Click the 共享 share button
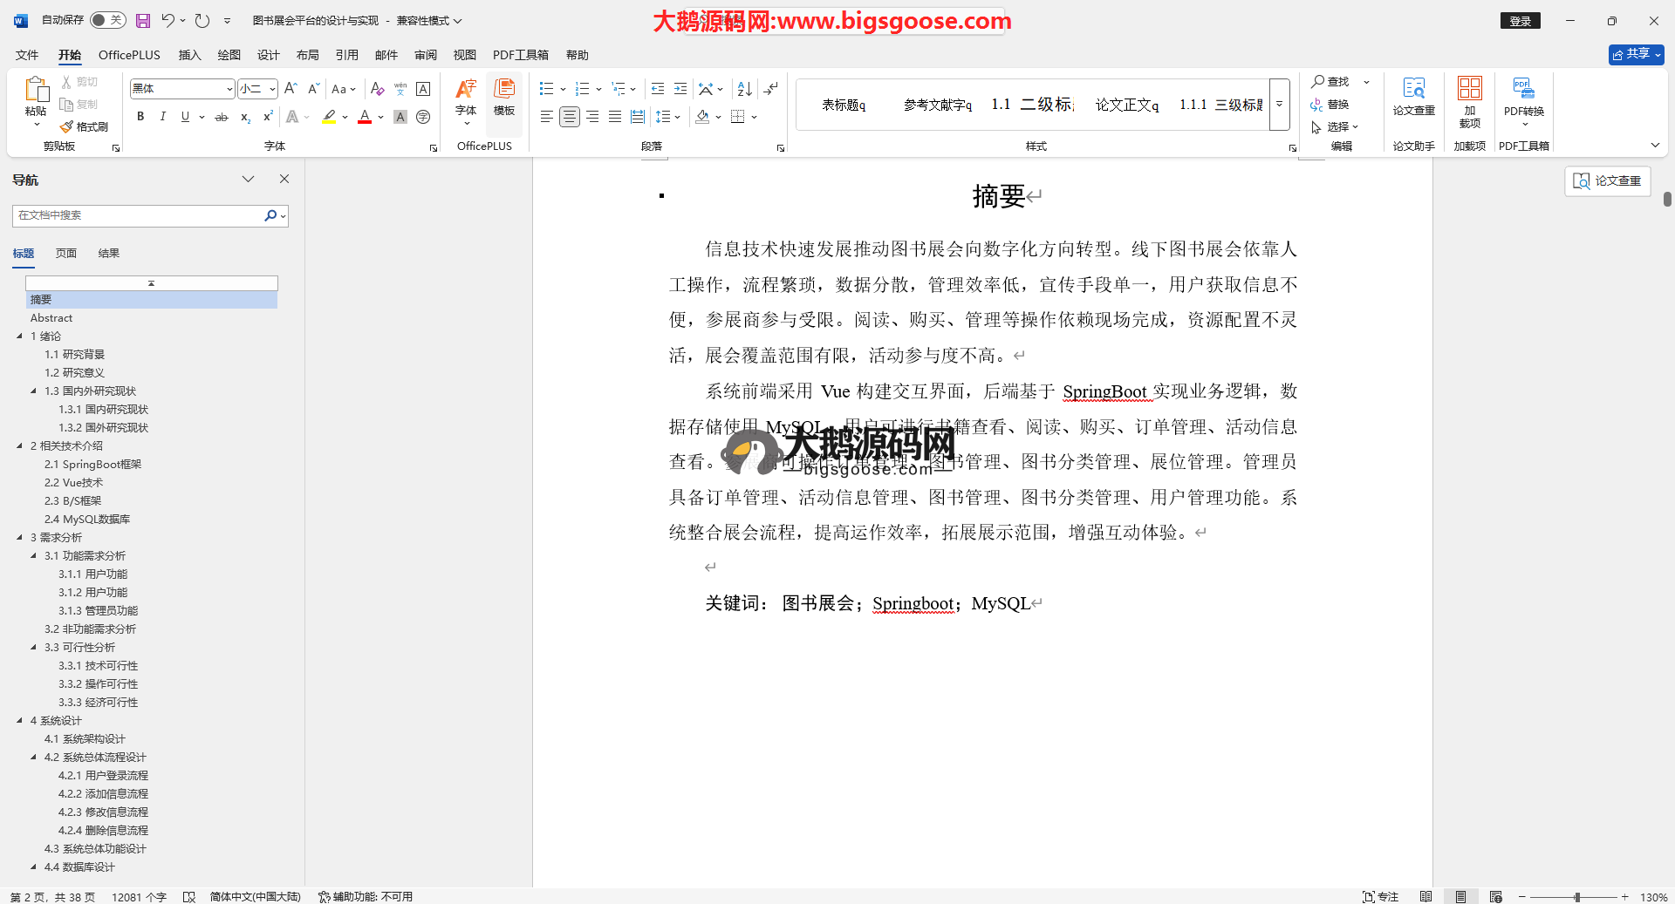Viewport: 1675px width, 904px height. pyautogui.click(x=1636, y=54)
